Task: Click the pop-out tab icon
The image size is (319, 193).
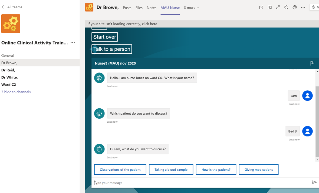Action: [261, 8]
